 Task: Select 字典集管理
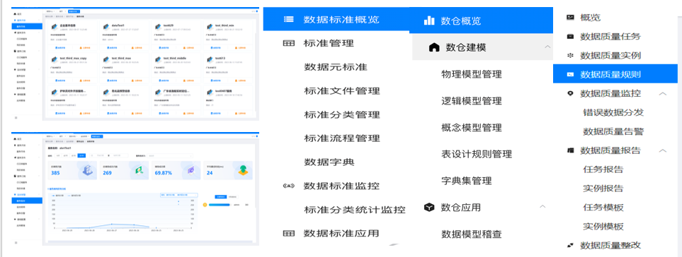click(x=466, y=181)
